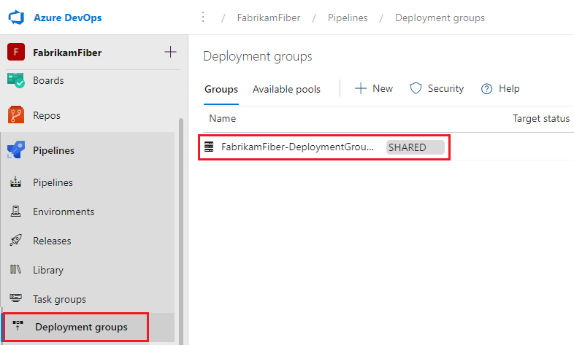This screenshot has height=345, width=574.
Task: Select the Pipelines rocket icon header
Action: point(16,150)
